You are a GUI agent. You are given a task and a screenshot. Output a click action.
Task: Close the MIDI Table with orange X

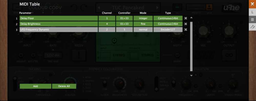click(x=252, y=4)
